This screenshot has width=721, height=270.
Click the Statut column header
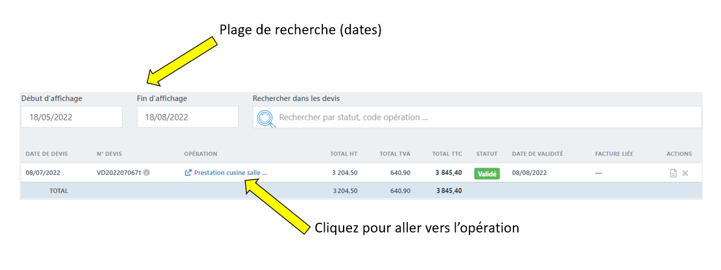486,154
